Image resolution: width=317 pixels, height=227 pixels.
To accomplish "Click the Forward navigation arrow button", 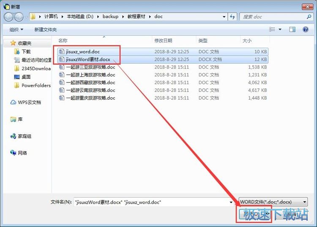I will tap(19, 17).
